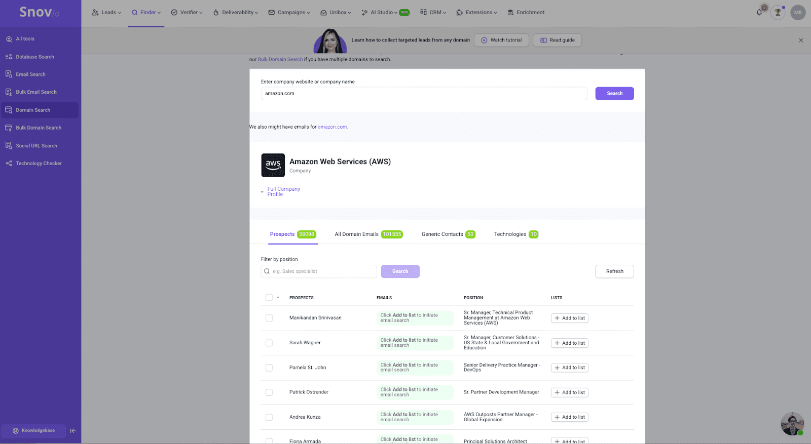This screenshot has width=811, height=444.
Task: Click the Snov.io logo
Action: (40, 12)
